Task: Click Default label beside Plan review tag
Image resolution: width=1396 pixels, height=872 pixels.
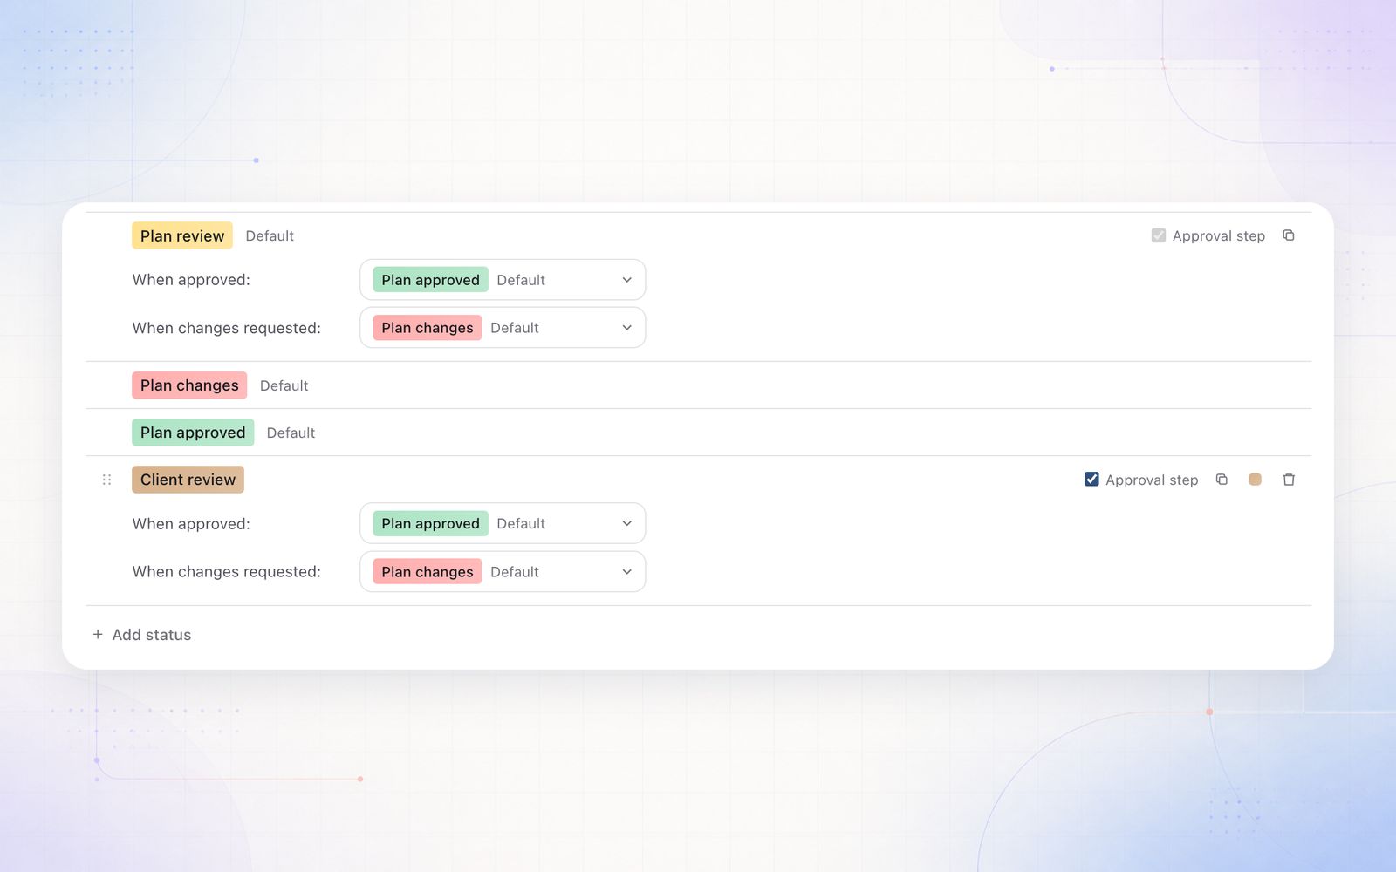Action: (270, 236)
